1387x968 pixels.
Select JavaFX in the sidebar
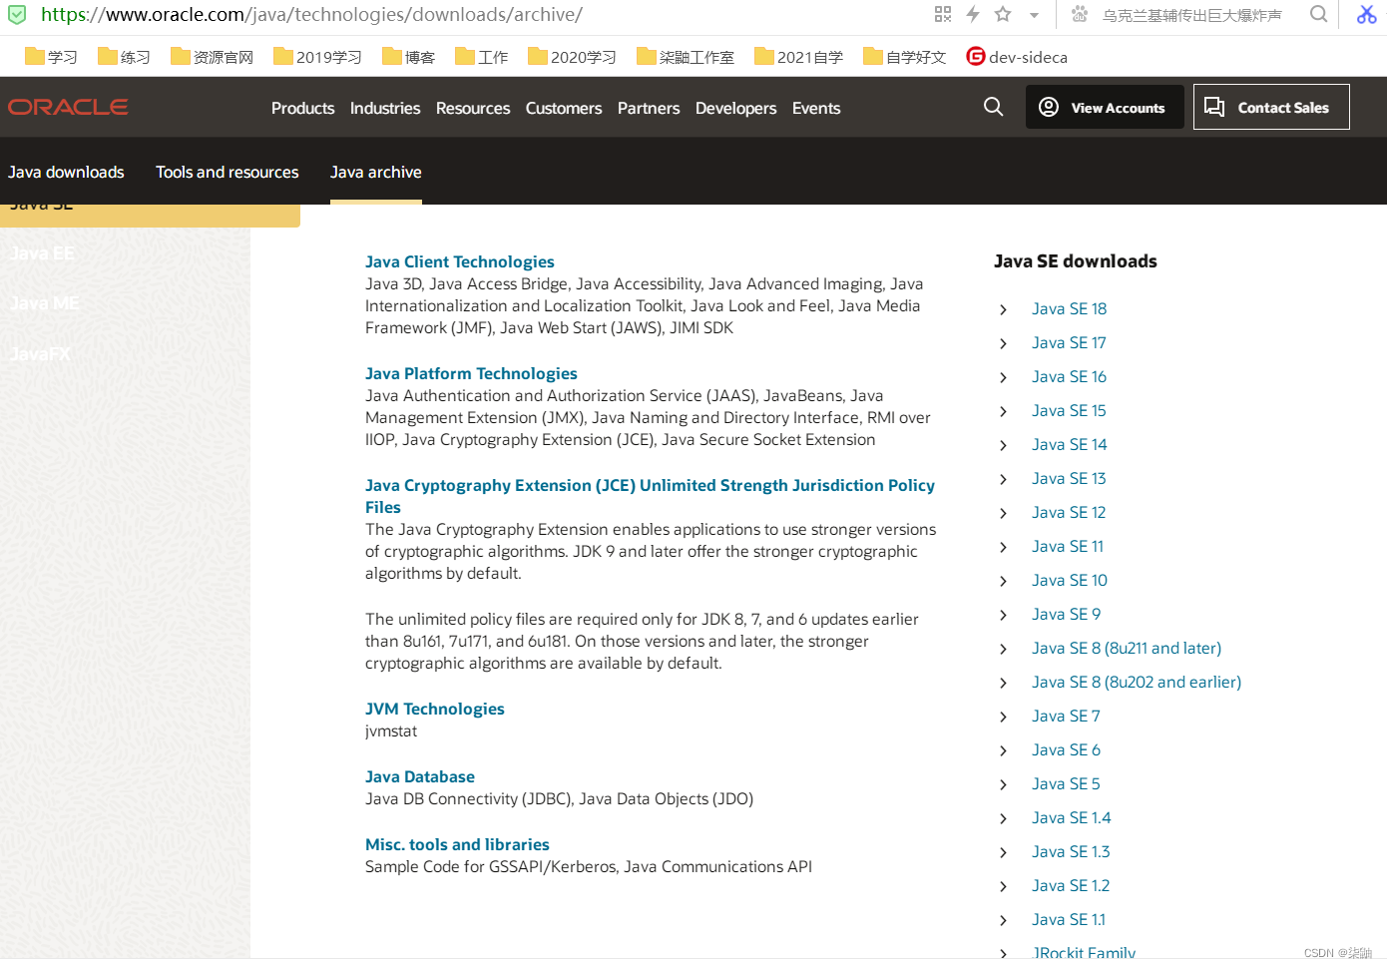click(x=40, y=353)
